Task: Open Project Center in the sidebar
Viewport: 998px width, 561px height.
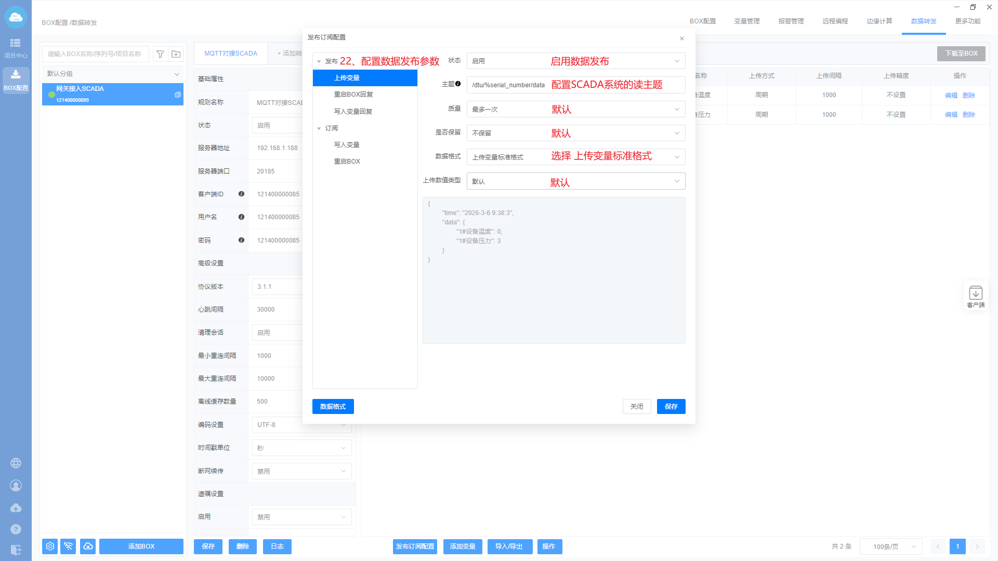Action: (x=16, y=48)
